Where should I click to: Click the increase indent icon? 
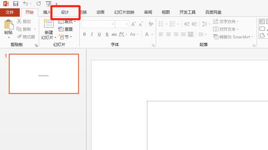point(194,24)
